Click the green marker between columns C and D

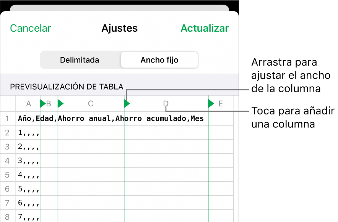[x=127, y=104]
